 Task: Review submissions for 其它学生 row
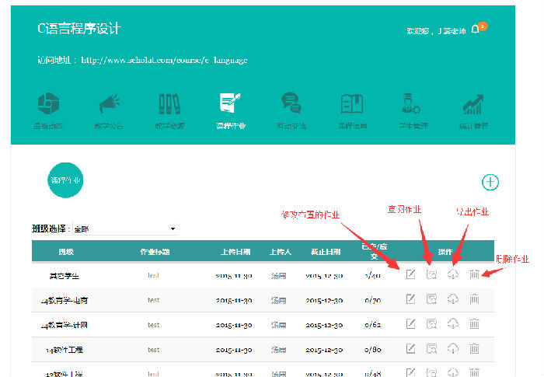pyautogui.click(x=431, y=274)
